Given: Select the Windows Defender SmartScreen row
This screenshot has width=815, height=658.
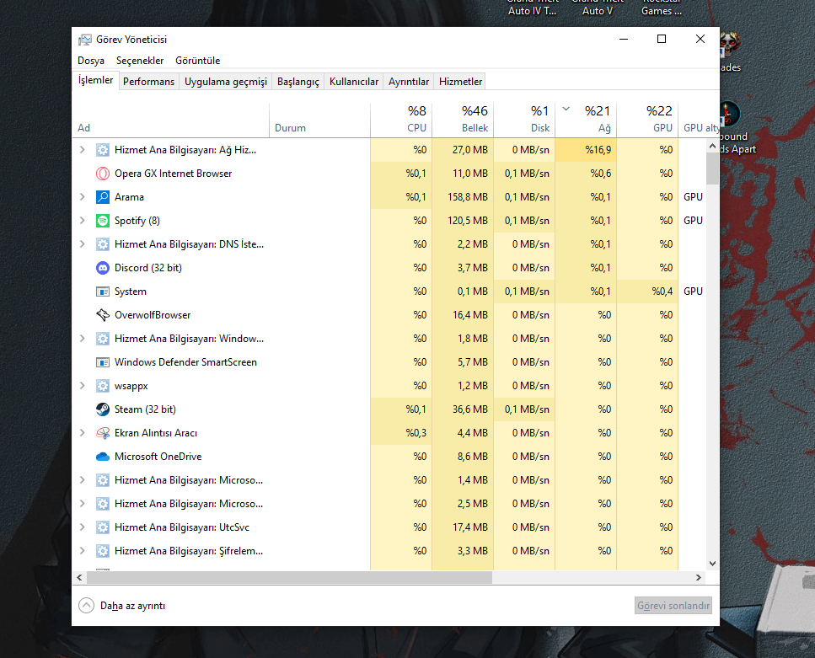Looking at the screenshot, I should click(389, 362).
